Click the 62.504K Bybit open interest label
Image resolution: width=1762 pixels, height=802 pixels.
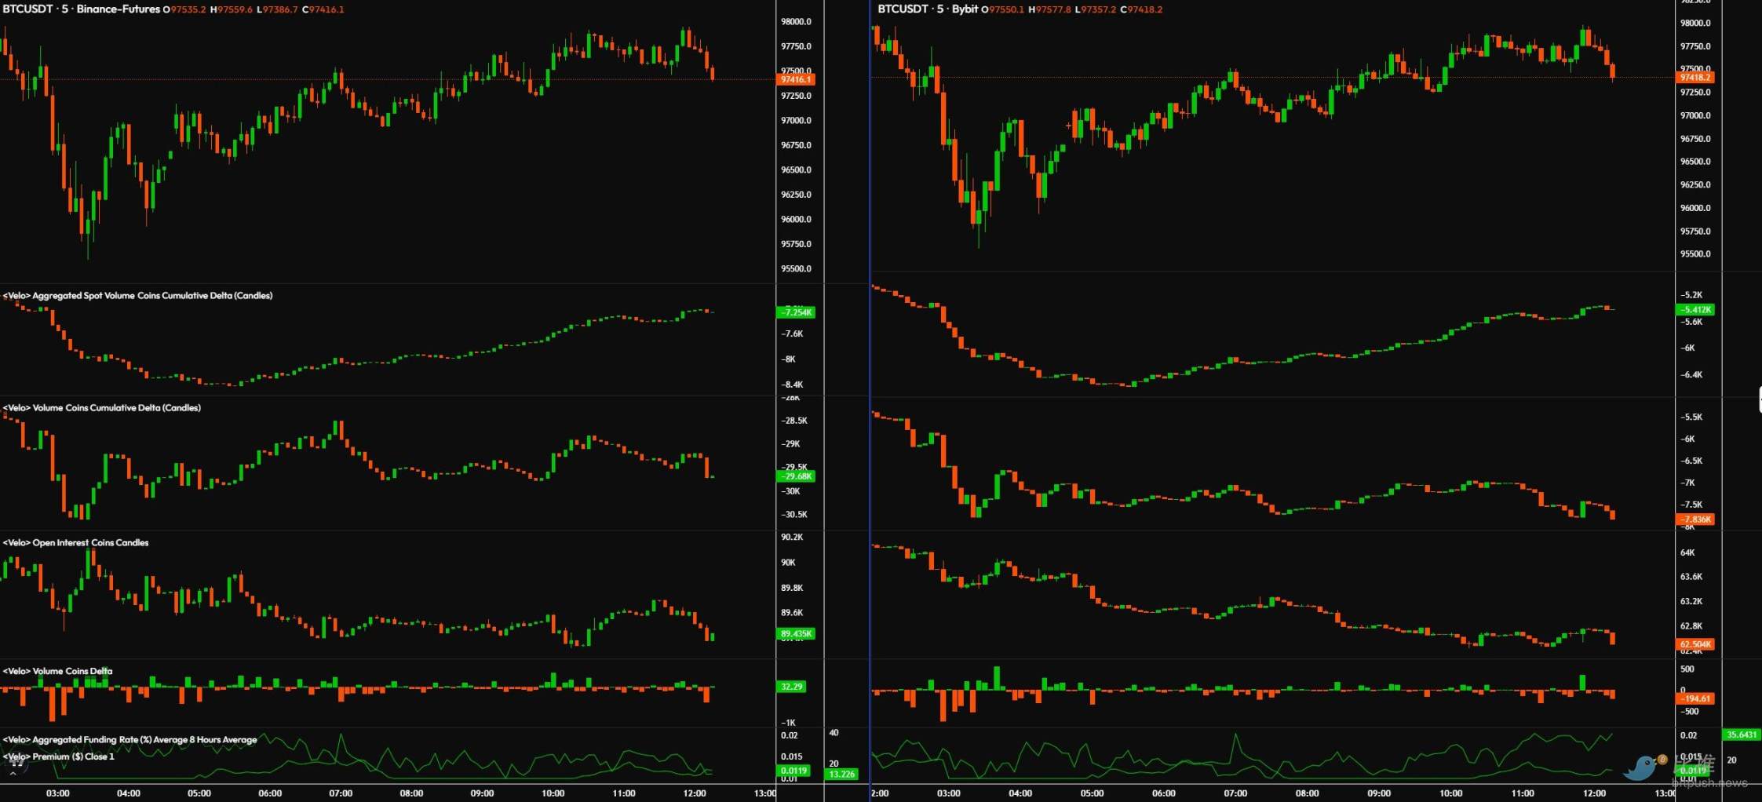pyautogui.click(x=1695, y=645)
